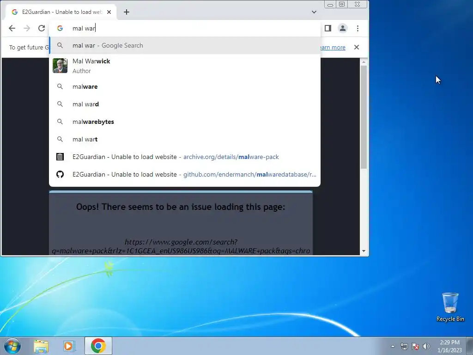Show hidden tray icons arrow
The width and height of the screenshot is (473, 355).
click(x=393, y=346)
